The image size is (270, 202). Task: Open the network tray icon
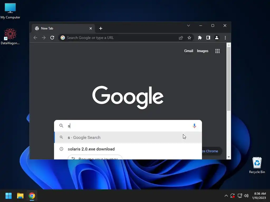[240, 196]
